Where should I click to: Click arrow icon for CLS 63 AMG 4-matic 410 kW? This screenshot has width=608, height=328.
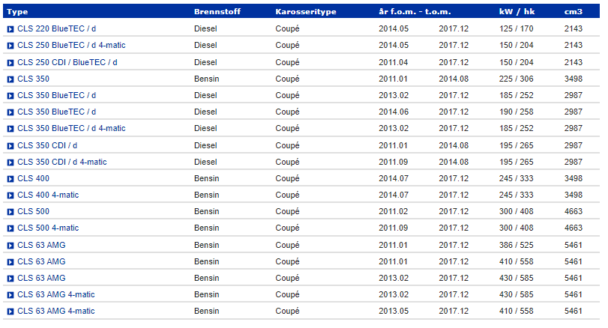tap(10, 312)
